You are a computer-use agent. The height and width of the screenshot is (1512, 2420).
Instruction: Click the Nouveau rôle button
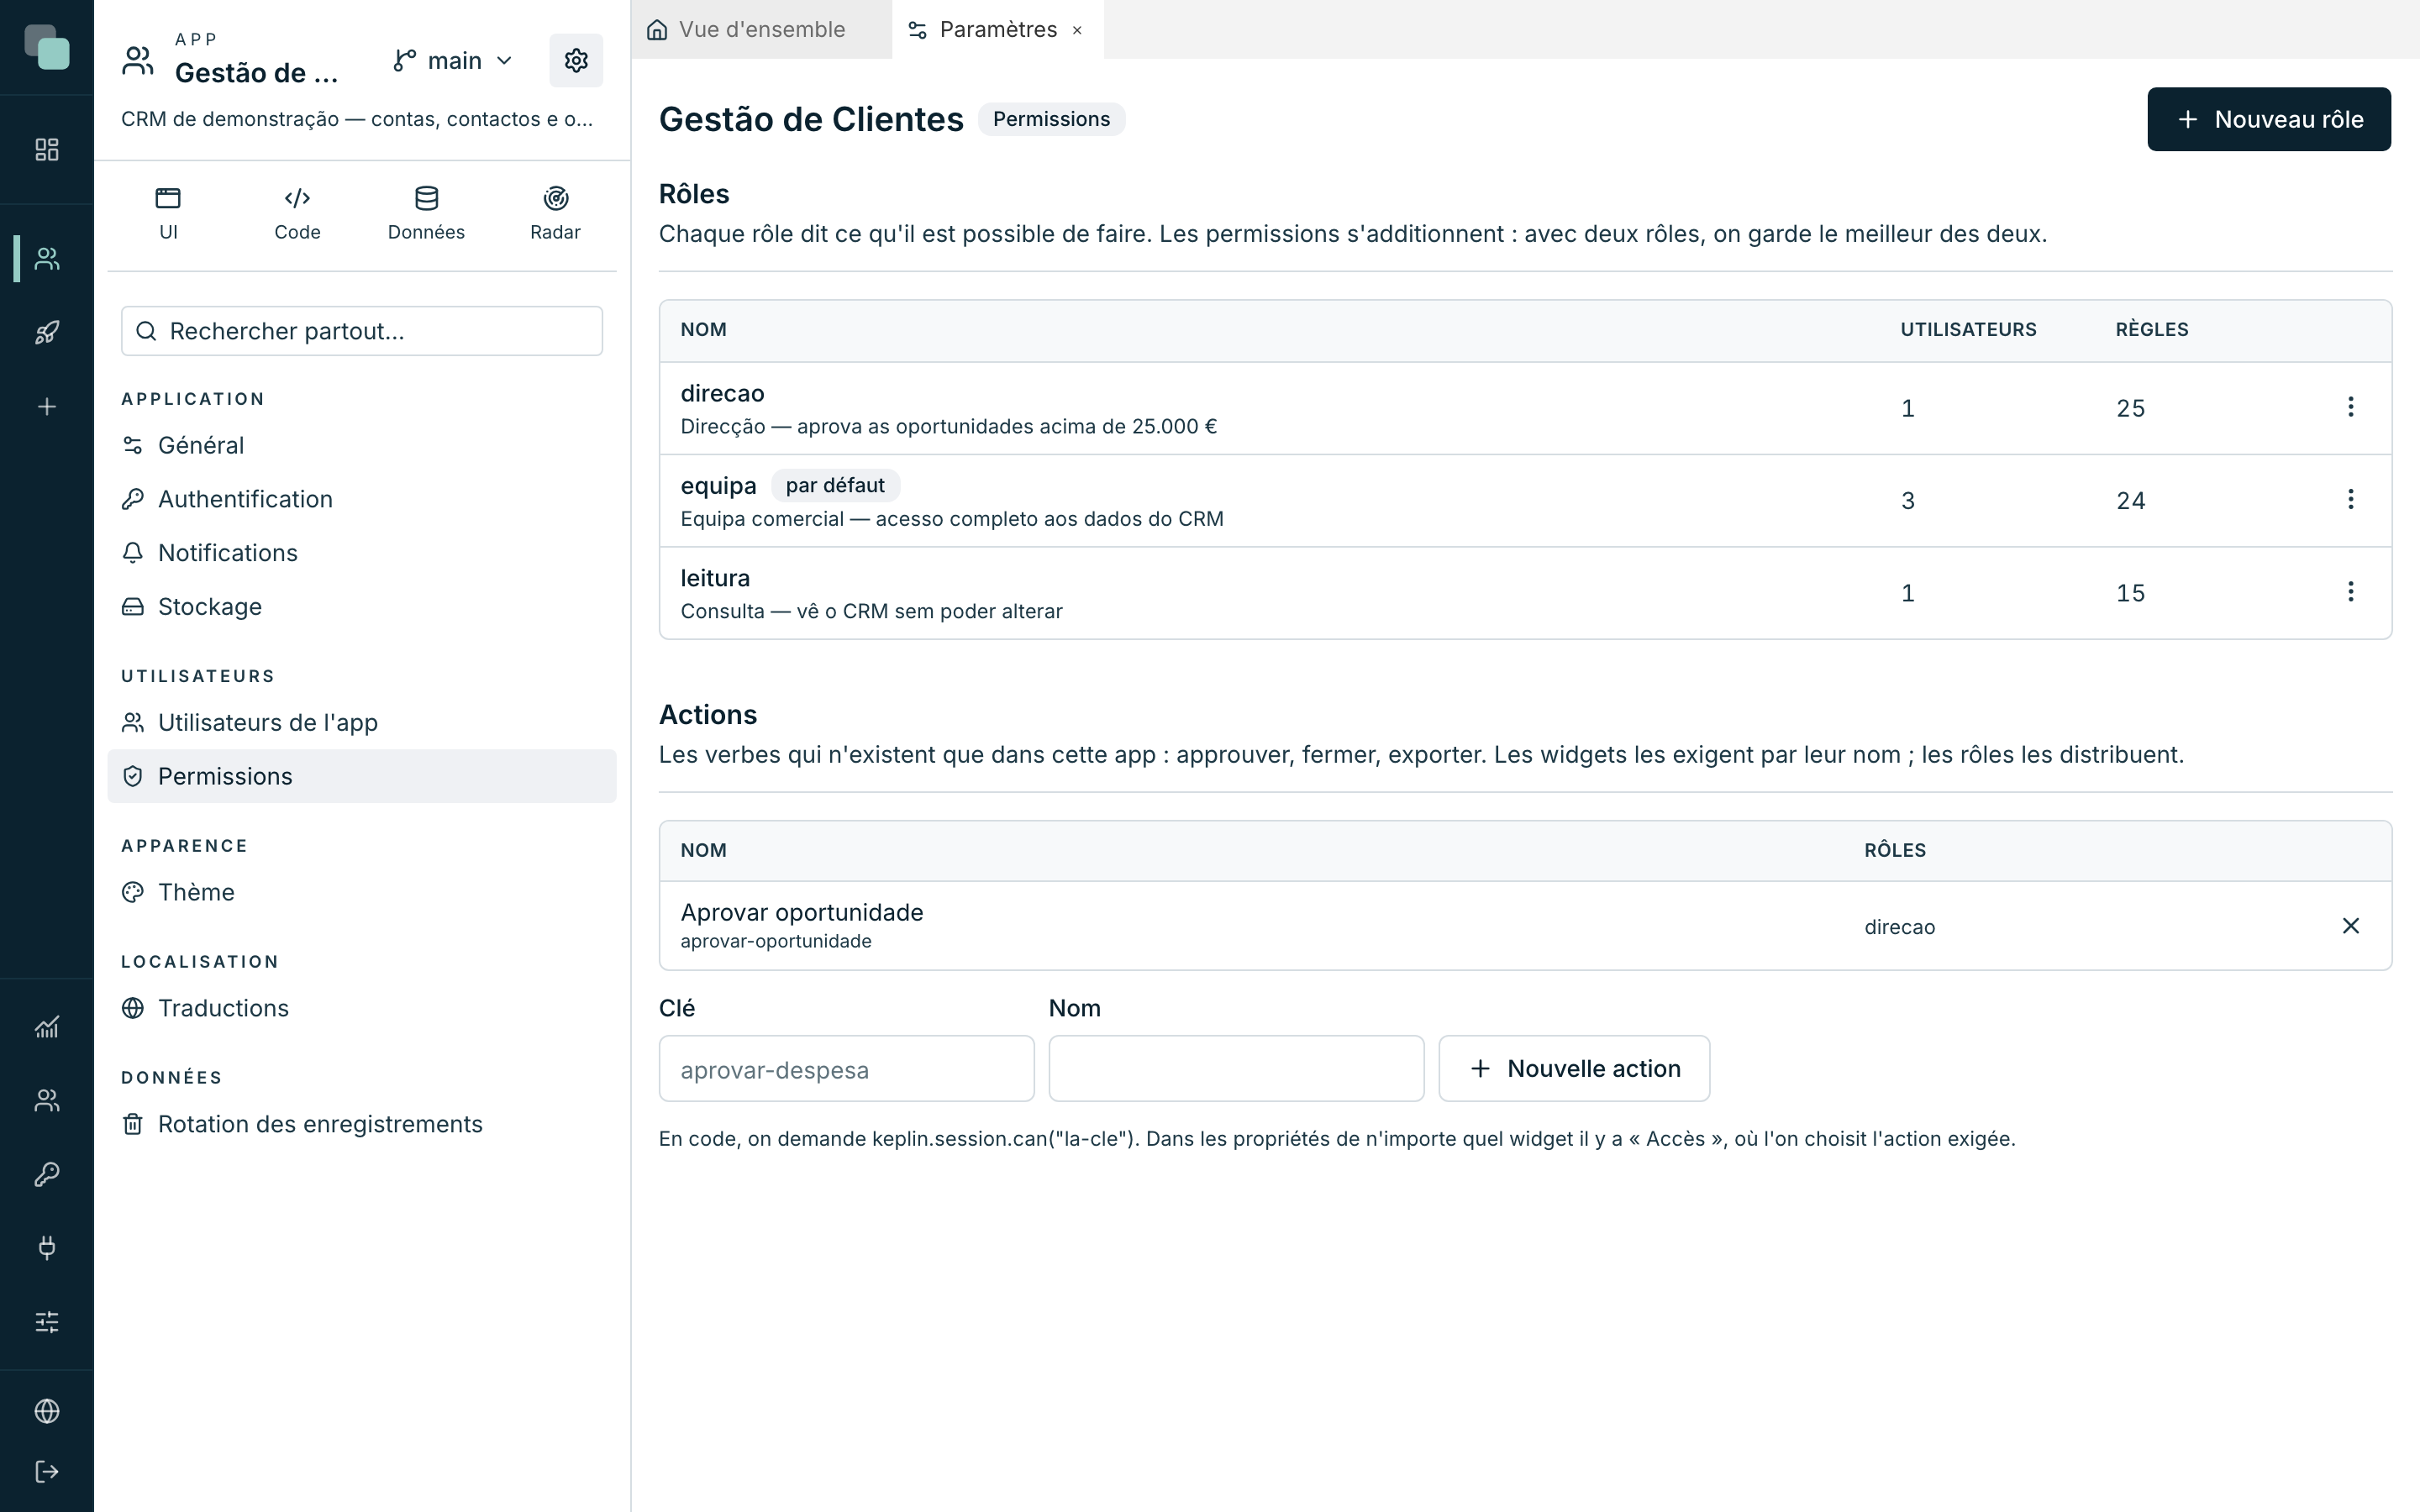(x=2269, y=119)
